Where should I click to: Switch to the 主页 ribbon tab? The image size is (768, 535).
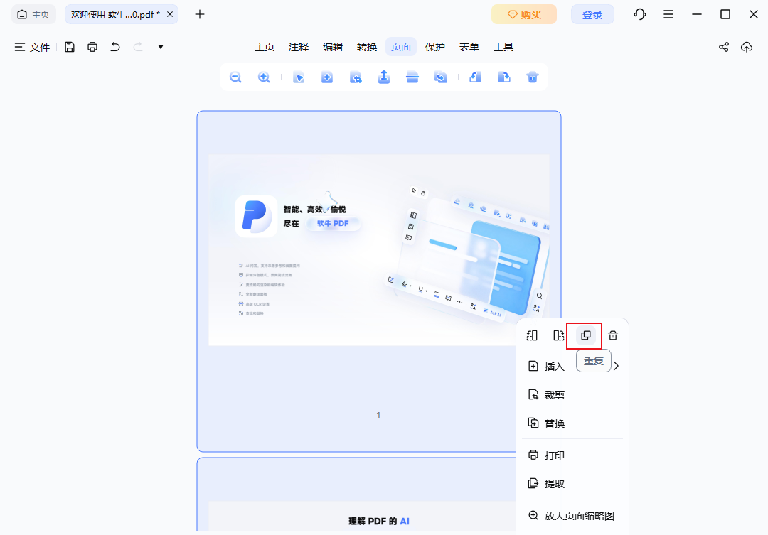(x=265, y=47)
